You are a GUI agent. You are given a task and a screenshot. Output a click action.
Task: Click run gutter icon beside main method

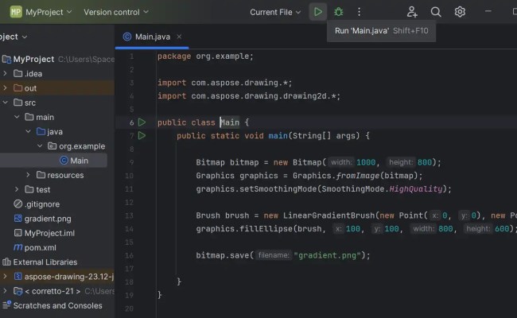click(142, 135)
